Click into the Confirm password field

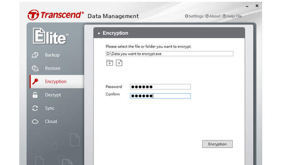tap(160, 96)
